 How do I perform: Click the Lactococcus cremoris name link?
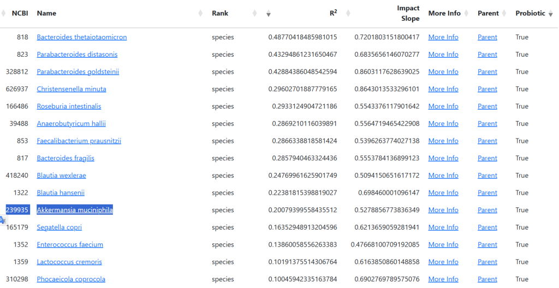pyautogui.click(x=69, y=262)
